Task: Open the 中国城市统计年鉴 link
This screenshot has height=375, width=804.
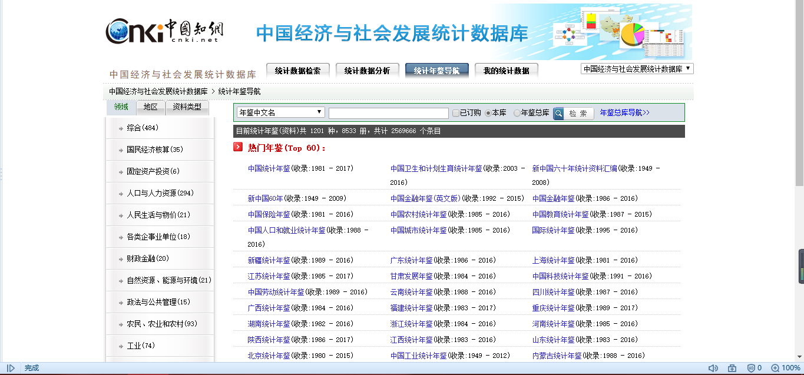Action: pyautogui.click(x=419, y=230)
